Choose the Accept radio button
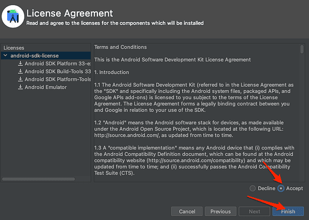 (x=281, y=188)
